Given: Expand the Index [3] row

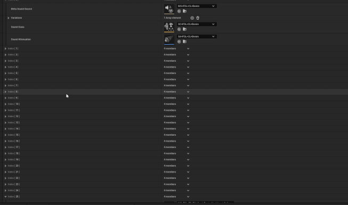Looking at the screenshot, I should 5,61.
